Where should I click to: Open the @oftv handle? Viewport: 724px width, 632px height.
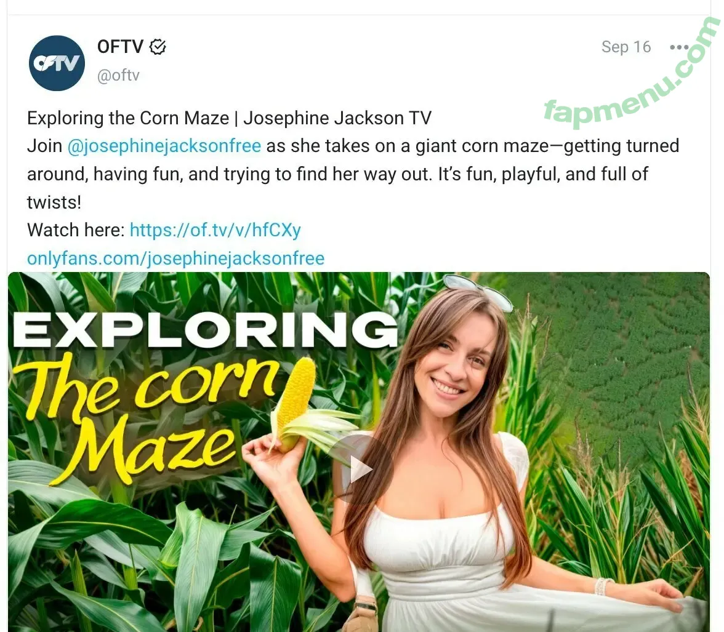coord(118,75)
